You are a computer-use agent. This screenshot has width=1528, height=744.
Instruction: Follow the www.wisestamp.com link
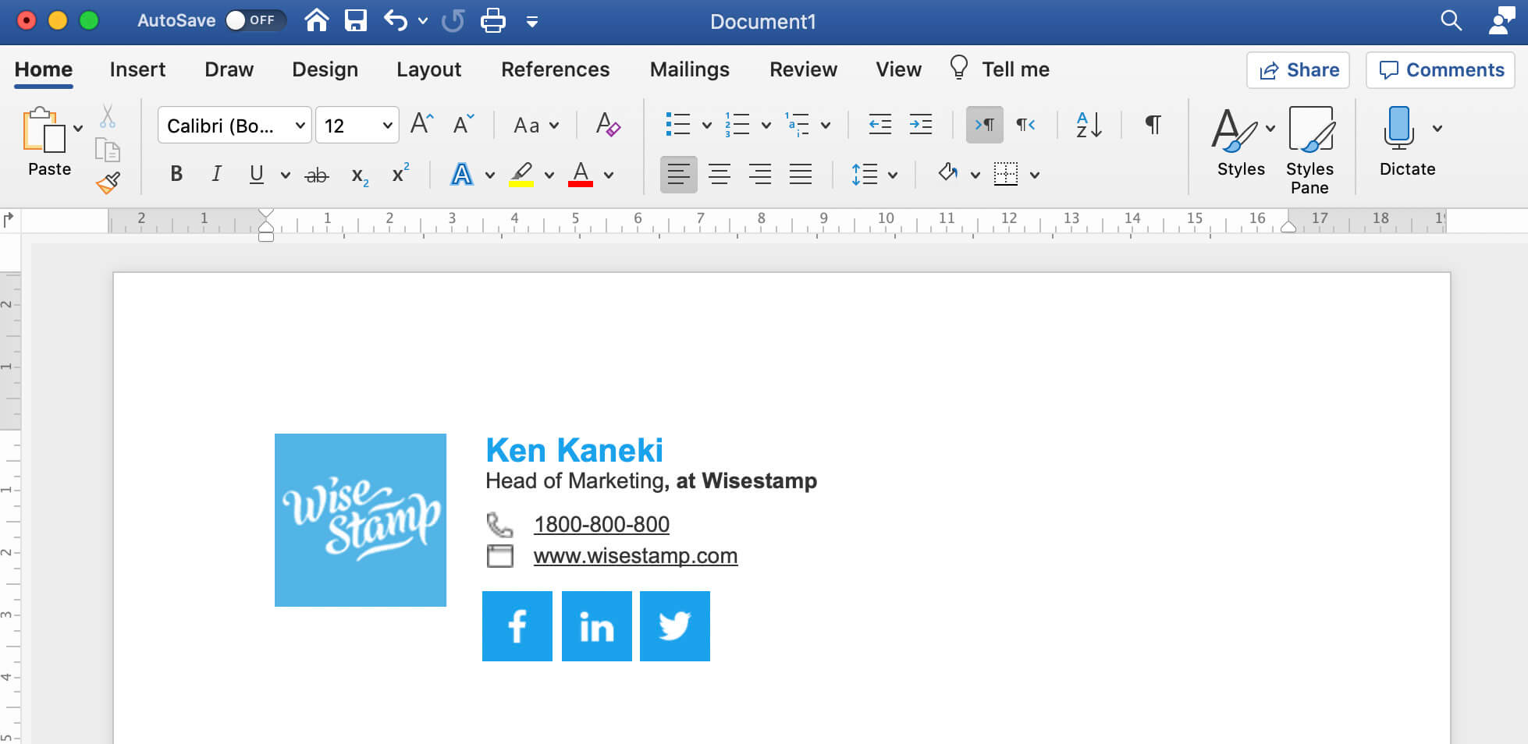click(634, 556)
